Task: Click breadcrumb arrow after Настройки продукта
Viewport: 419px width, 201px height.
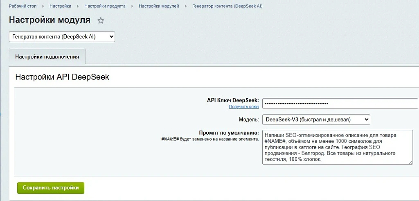Action: pos(132,6)
